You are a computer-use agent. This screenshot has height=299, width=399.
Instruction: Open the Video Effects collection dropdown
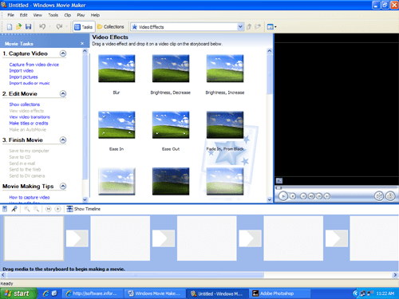[240, 27]
